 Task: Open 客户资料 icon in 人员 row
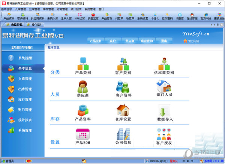tap(123, 89)
